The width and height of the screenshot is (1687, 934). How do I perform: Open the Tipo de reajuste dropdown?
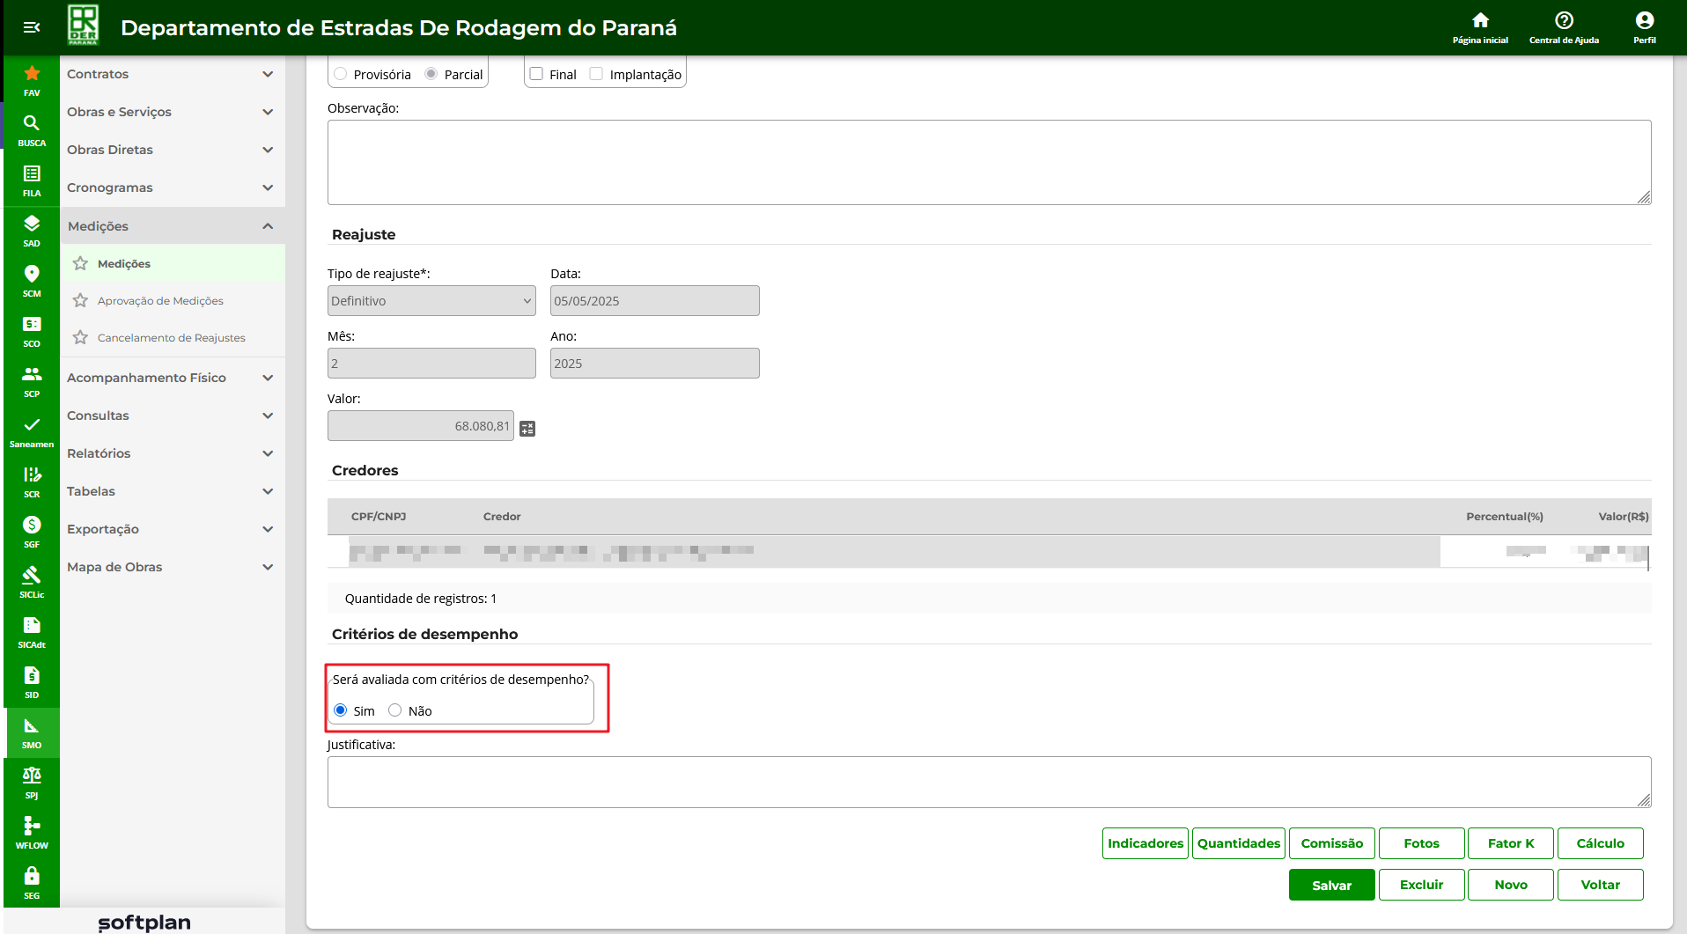coord(431,301)
